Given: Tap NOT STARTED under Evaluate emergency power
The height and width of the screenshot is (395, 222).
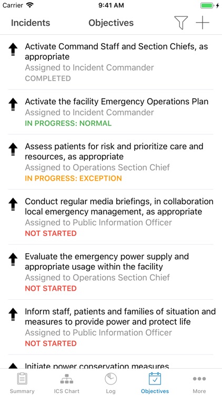Looking at the screenshot, I should coord(51,288).
